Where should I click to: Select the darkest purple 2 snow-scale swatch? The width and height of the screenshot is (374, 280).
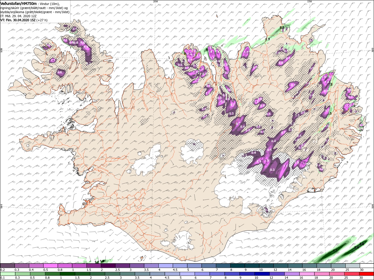(x=108, y=266)
